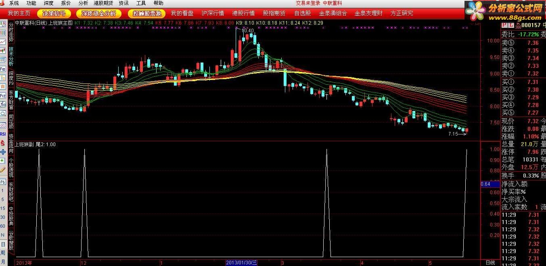Click the wave indicator icon above RSI
546x266 pixels.
point(4,126)
